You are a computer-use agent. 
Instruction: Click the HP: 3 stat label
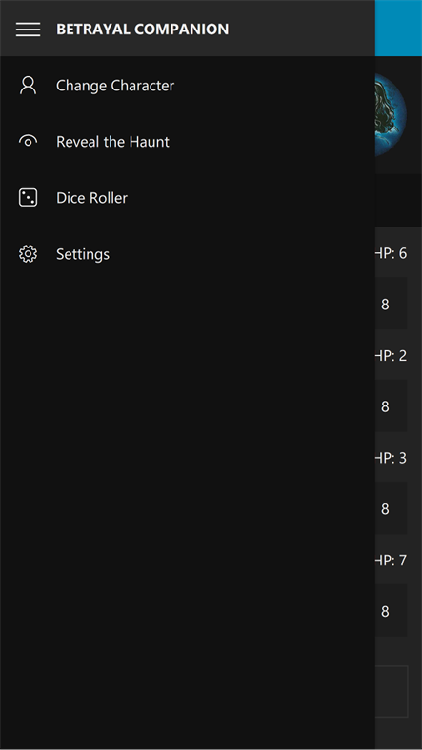click(391, 458)
